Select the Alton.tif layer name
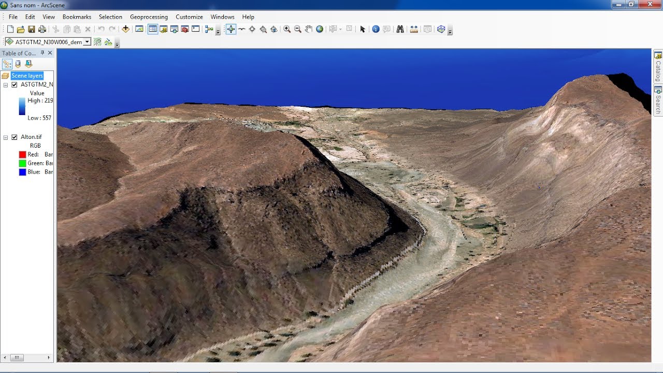The height and width of the screenshot is (373, 663). click(x=31, y=137)
